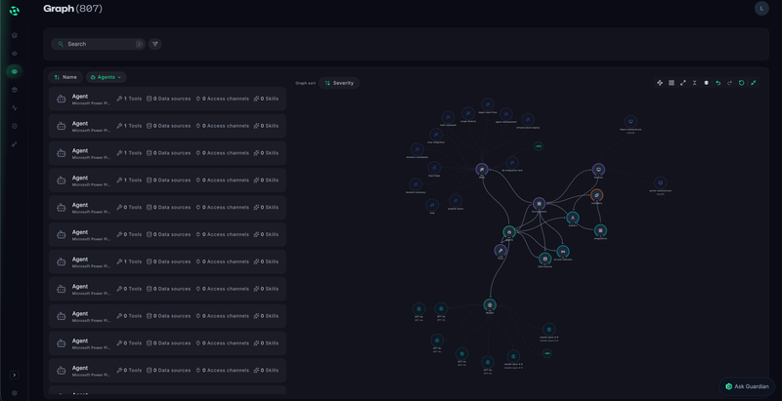Select the Integrations graph node
Screen dimensions: 782x401
pos(600,230)
